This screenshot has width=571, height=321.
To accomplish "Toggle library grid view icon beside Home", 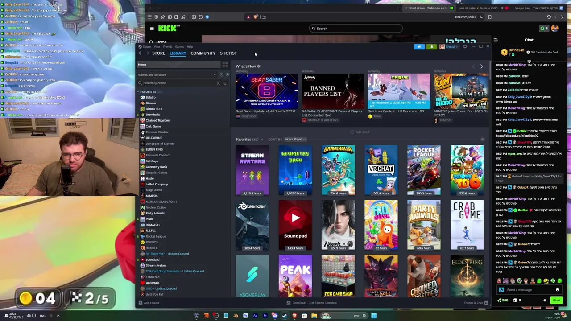I will pyautogui.click(x=225, y=65).
